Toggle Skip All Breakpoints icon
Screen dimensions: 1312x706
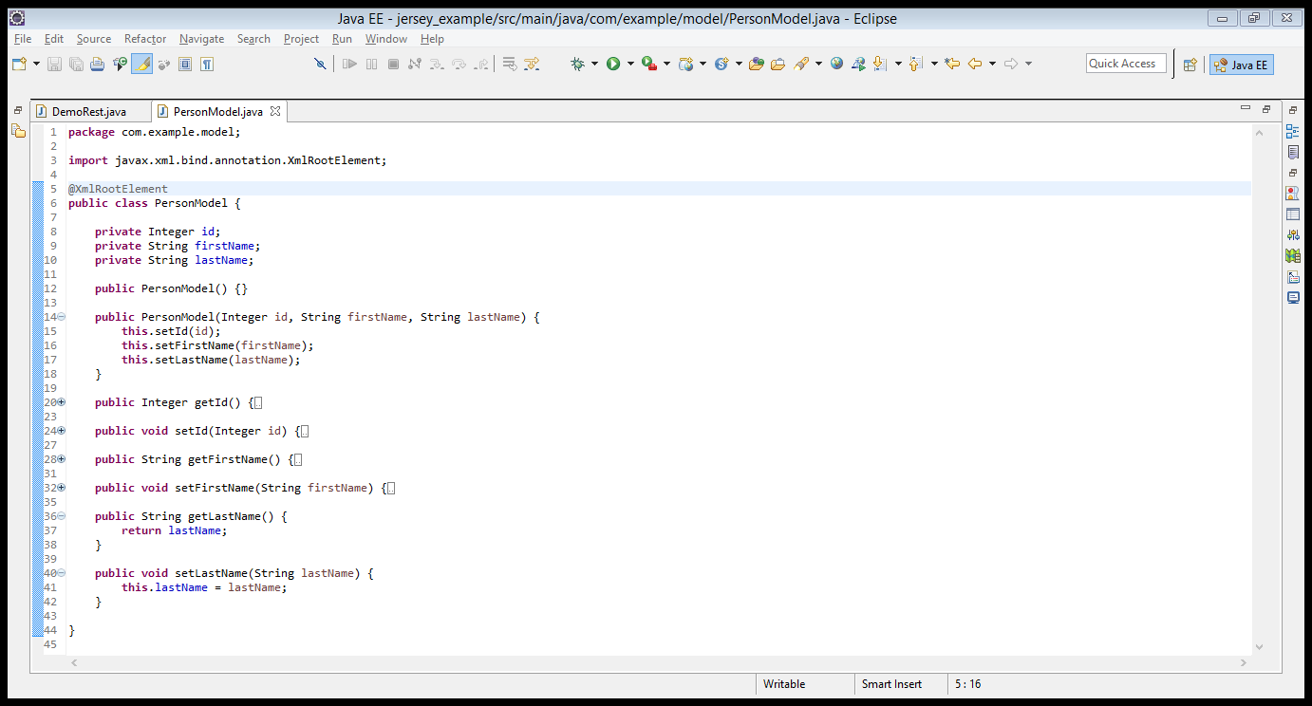(x=320, y=64)
